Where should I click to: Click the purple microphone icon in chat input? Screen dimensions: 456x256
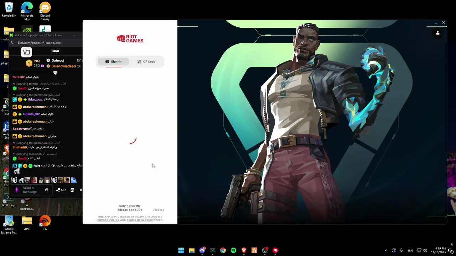[x=16, y=190]
